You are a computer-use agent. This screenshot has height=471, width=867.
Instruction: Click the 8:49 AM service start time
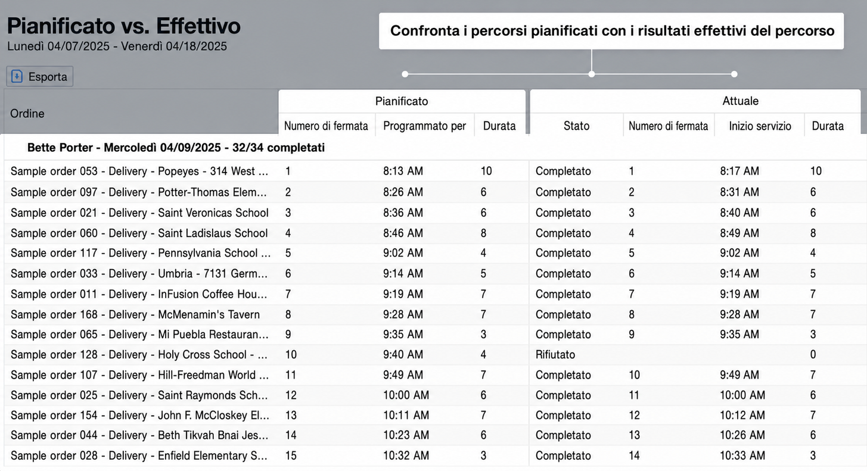tap(739, 233)
